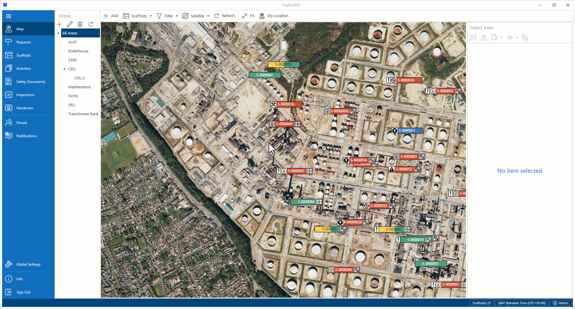Refresh the areas list icon
The height and width of the screenshot is (309, 575).
(91, 24)
